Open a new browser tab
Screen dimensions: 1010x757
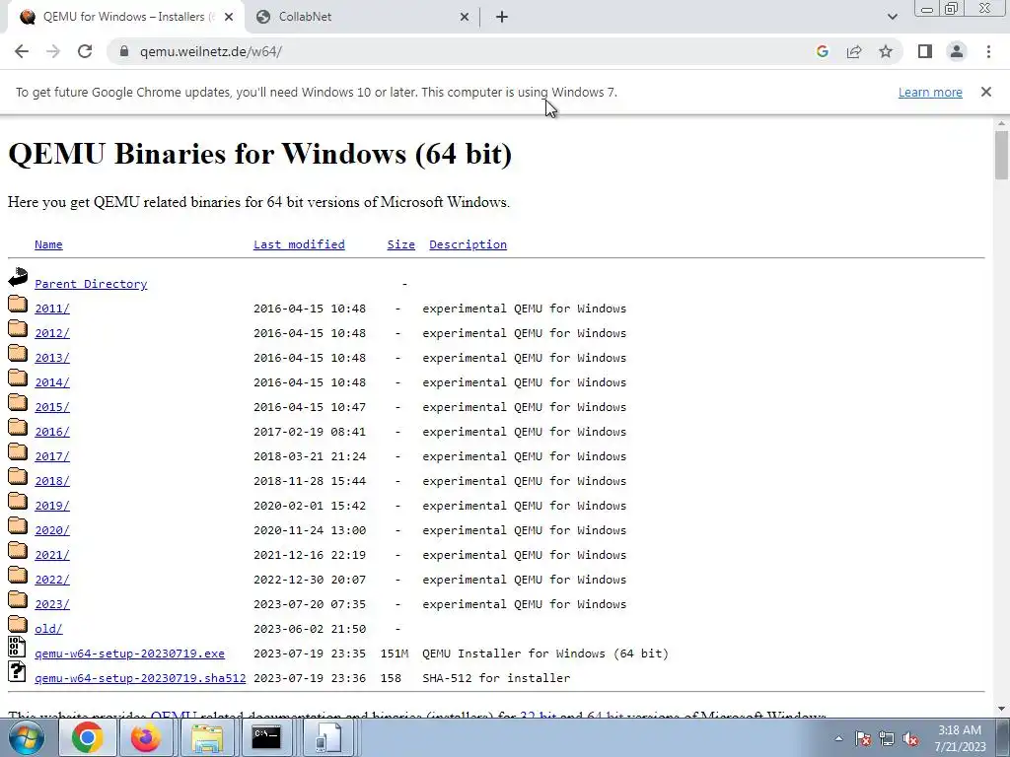(x=502, y=17)
